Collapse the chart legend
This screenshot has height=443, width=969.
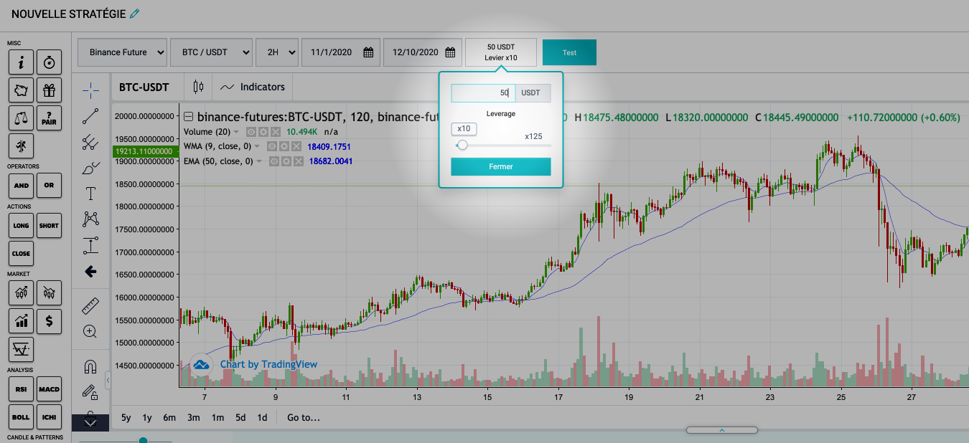[x=189, y=117]
